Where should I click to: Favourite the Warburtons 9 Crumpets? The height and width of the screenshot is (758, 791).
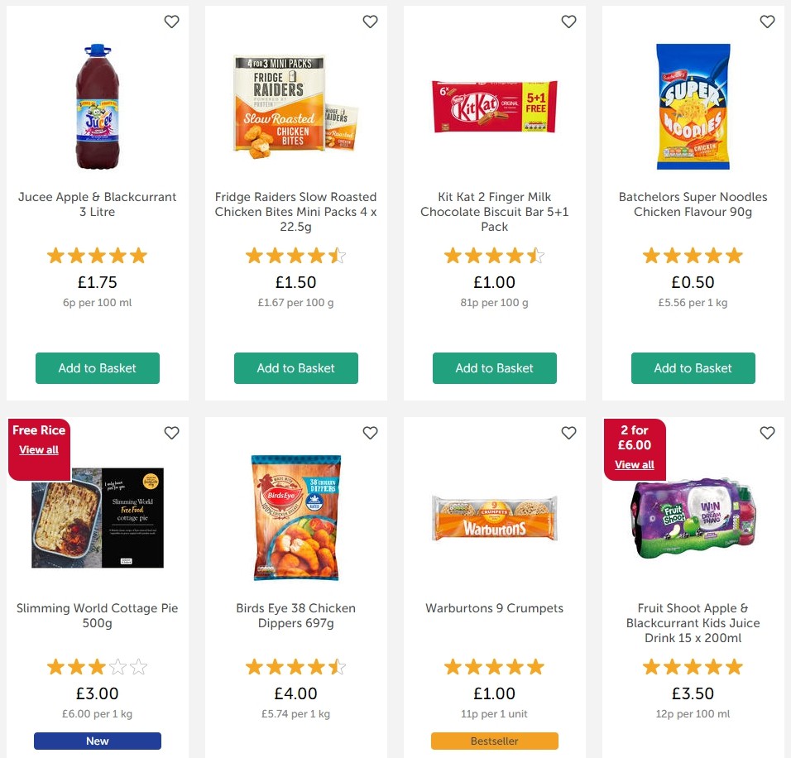568,433
